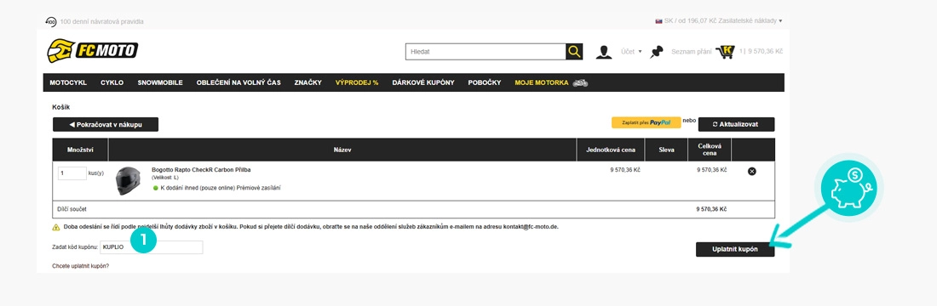Open the Motocykl menu
Screen dimensions: 937x306
68,82
